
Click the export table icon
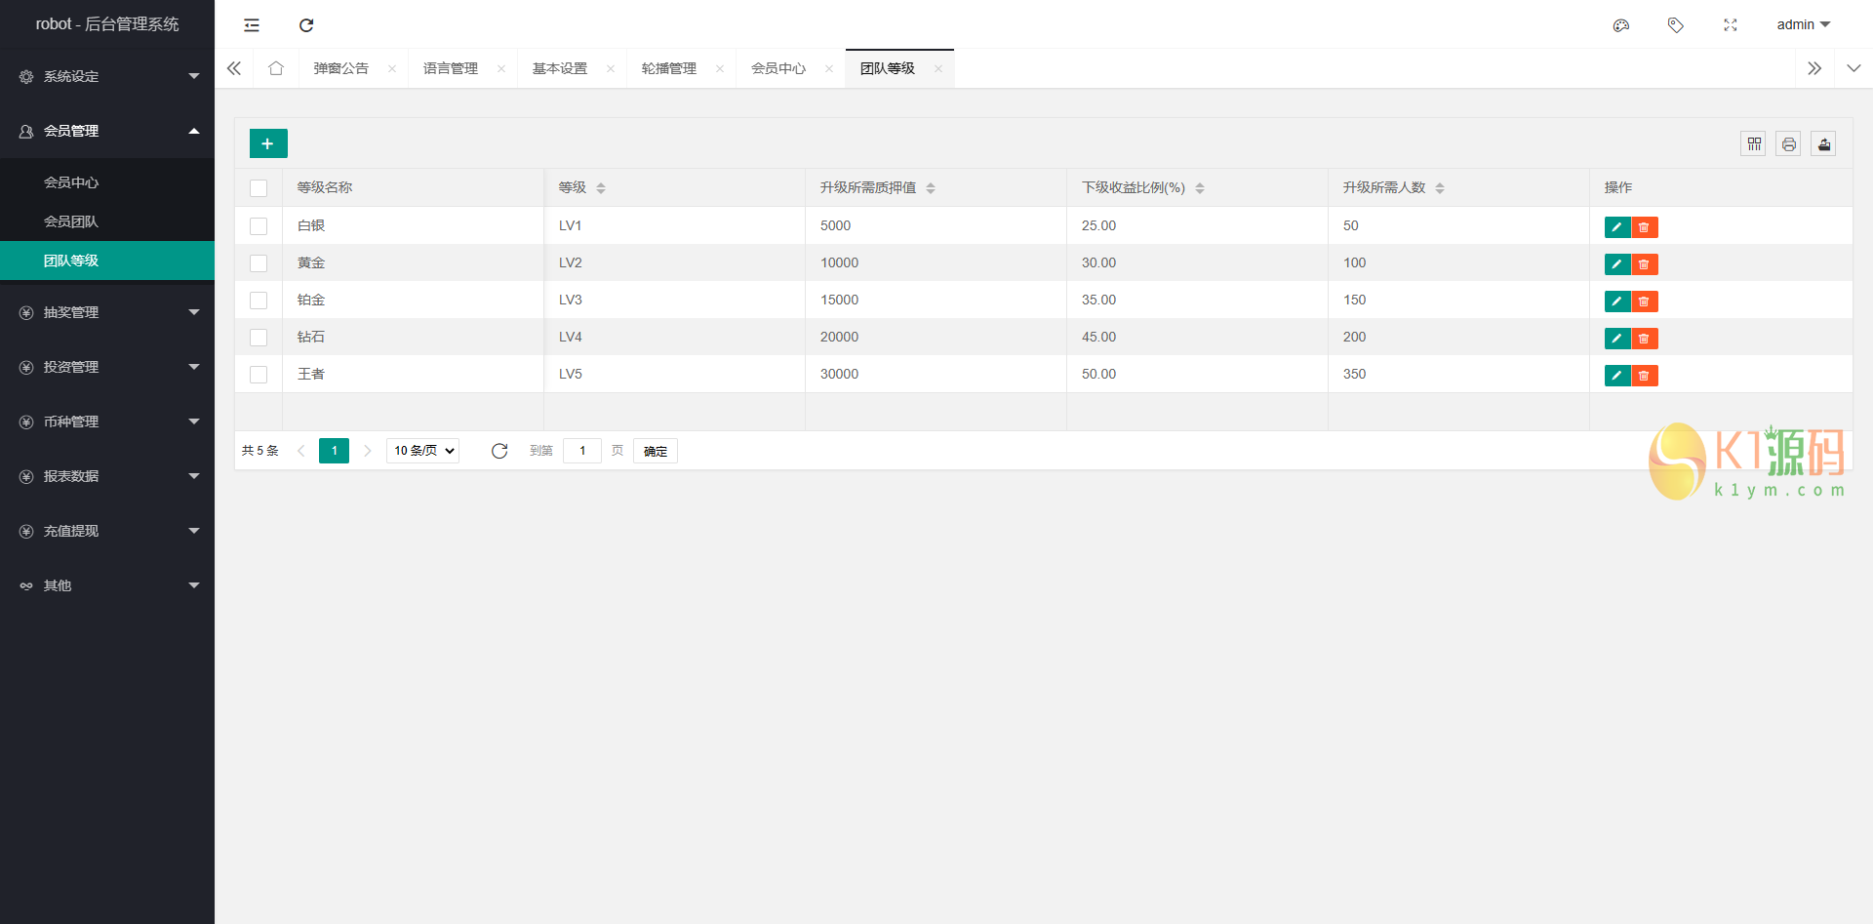(1824, 144)
